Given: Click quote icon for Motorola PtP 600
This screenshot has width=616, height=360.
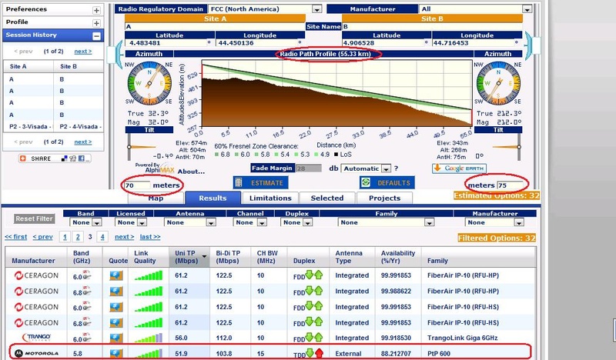Looking at the screenshot, I should tap(116, 353).
